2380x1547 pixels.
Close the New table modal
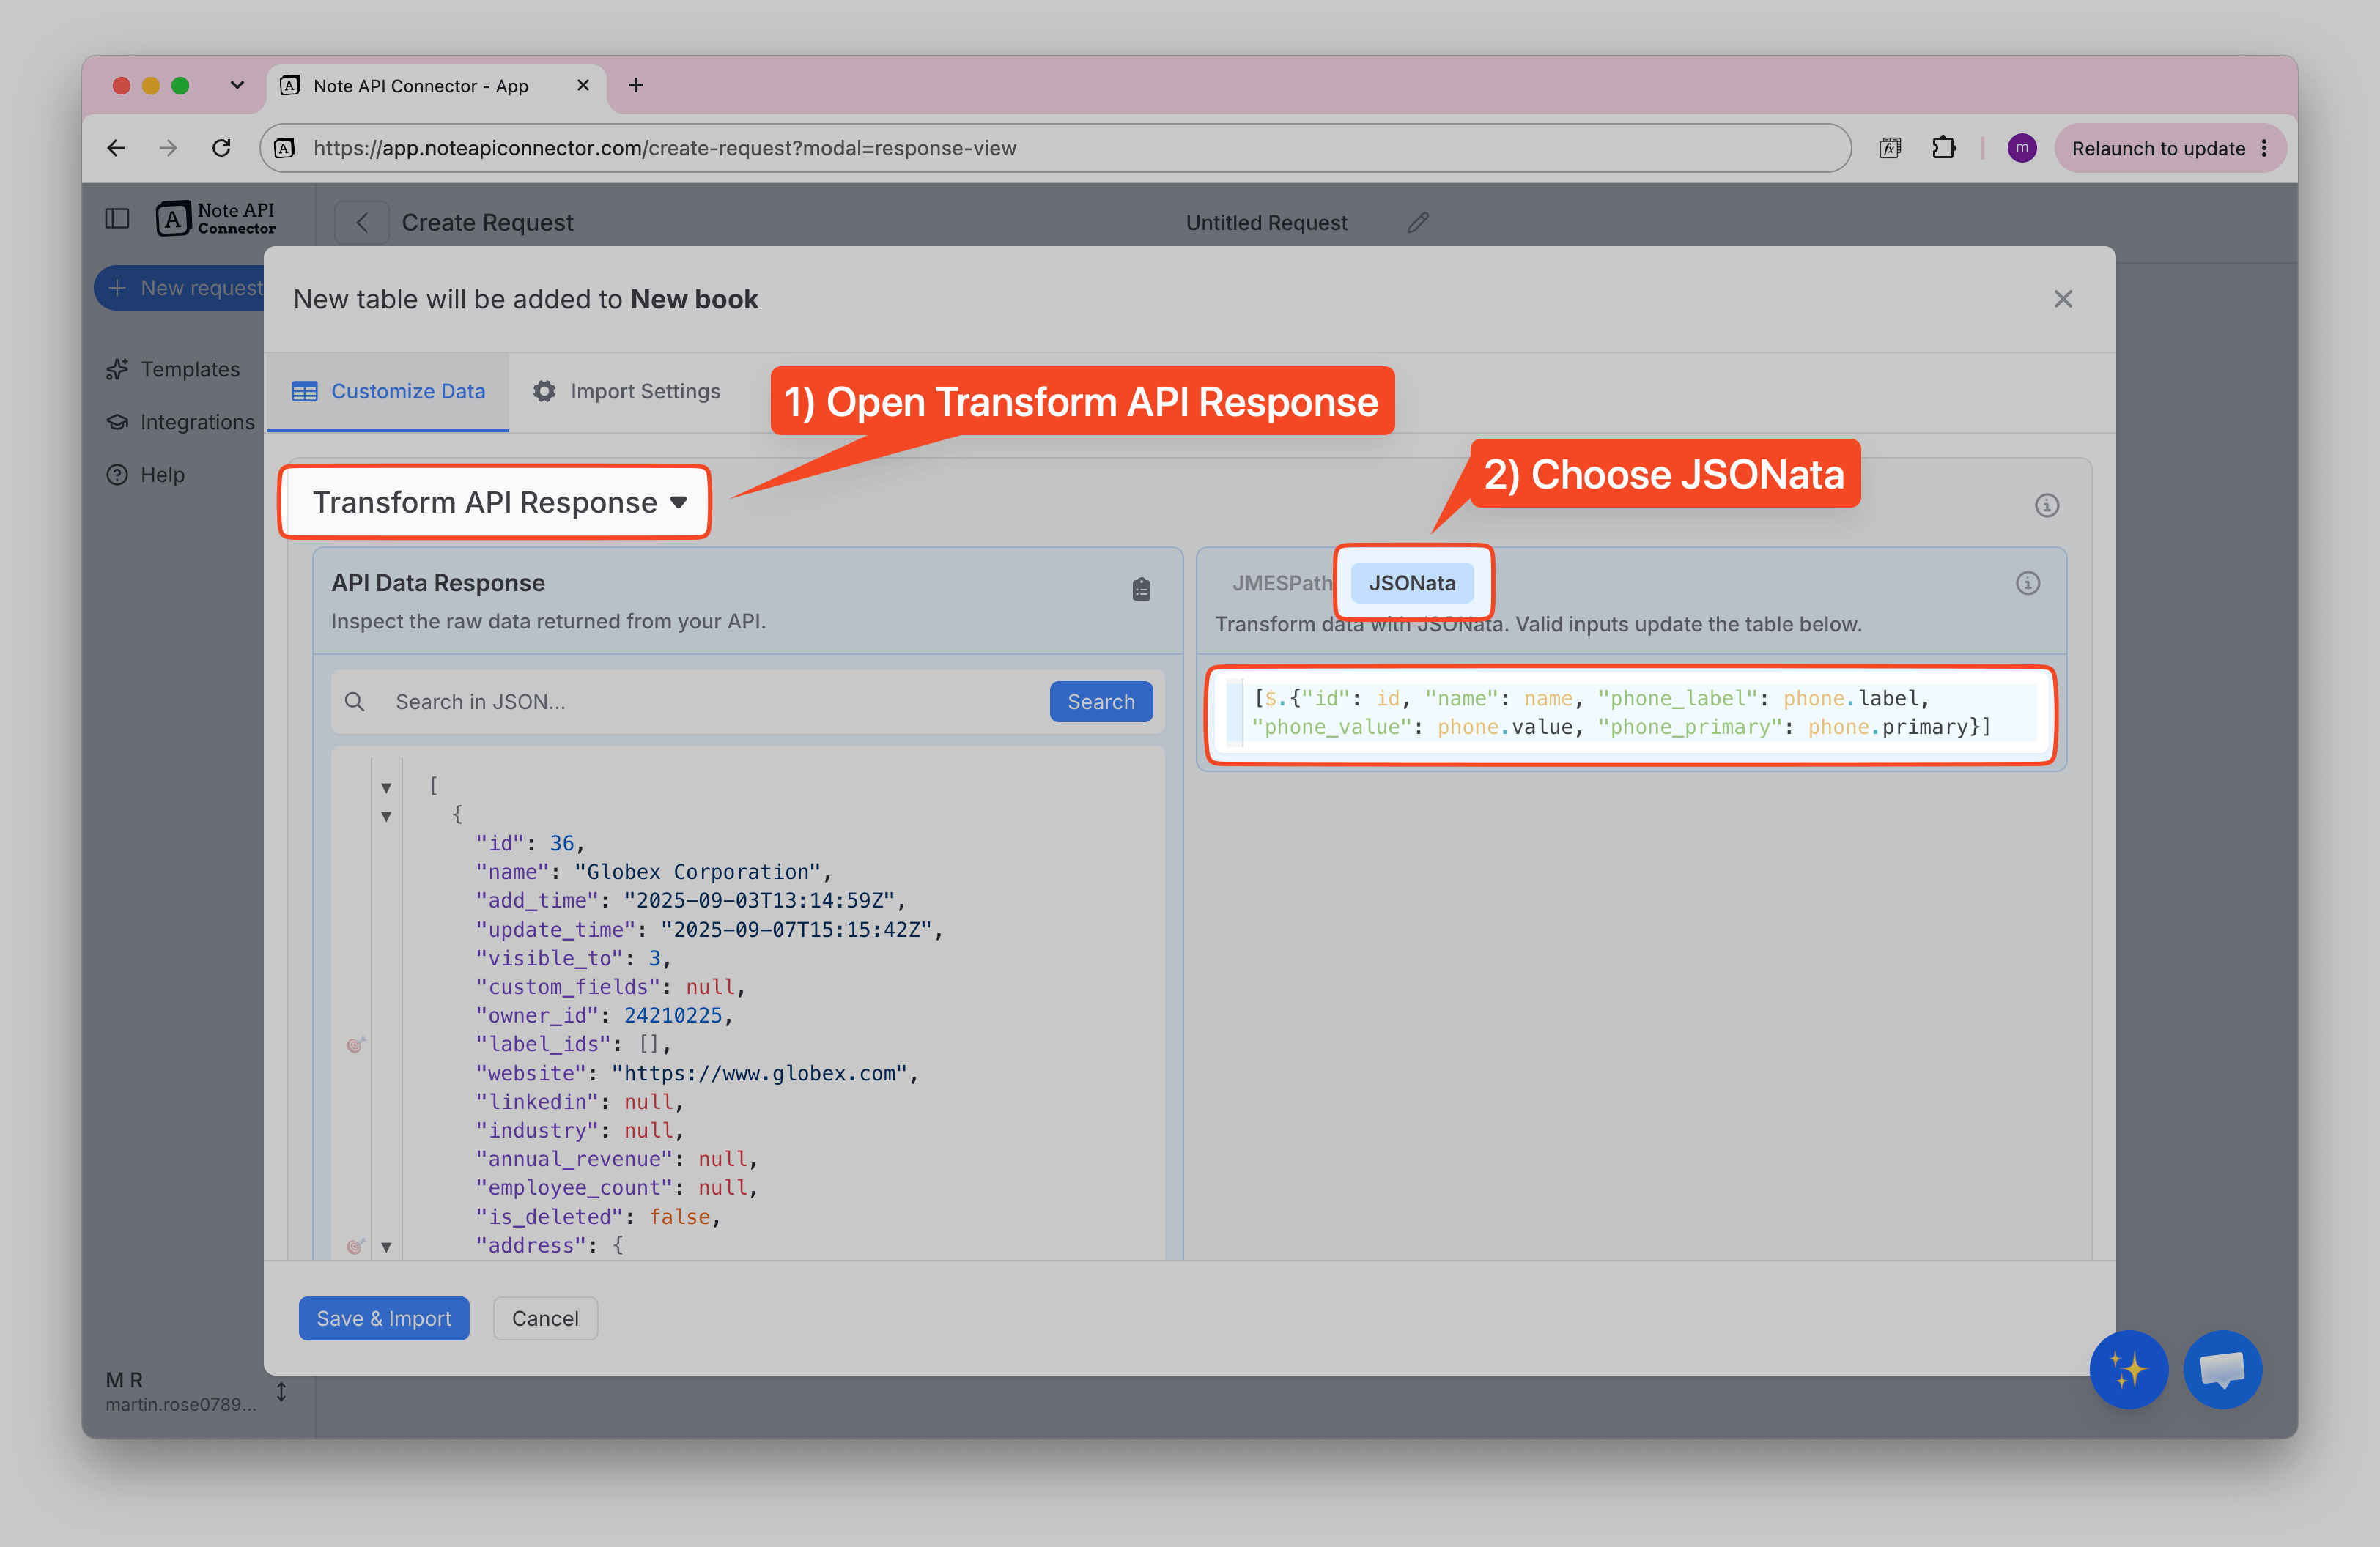point(2062,299)
